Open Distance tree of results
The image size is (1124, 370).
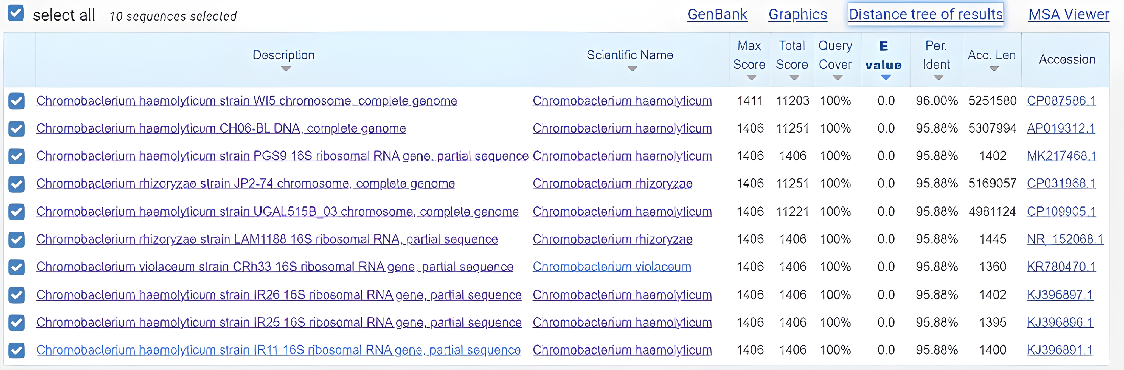(x=926, y=14)
